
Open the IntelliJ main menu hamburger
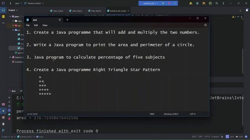coord(11,3)
